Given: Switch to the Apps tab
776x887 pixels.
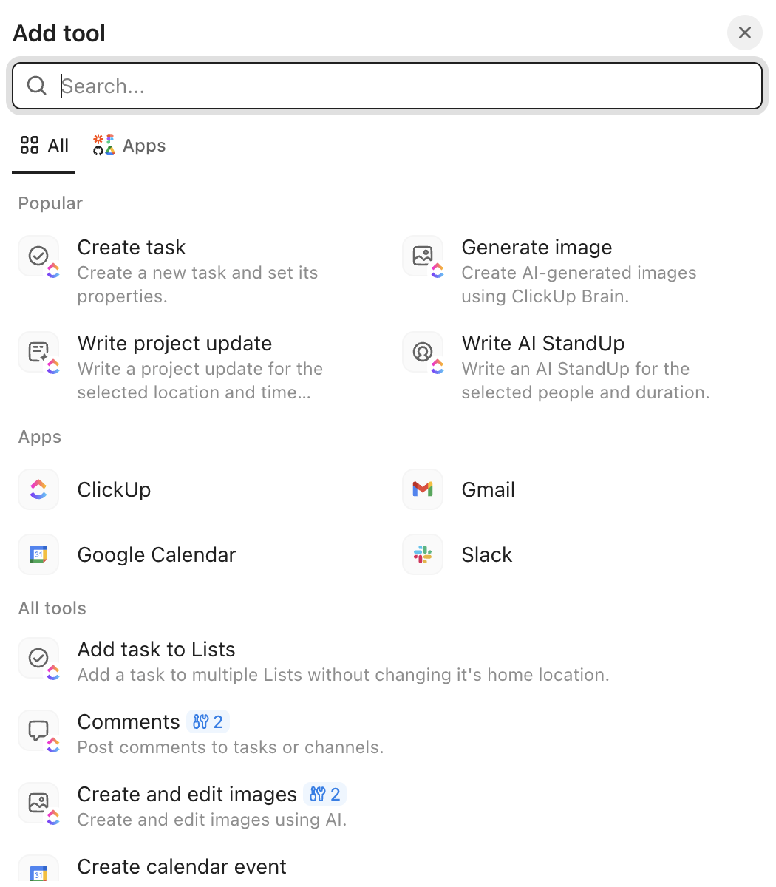Looking at the screenshot, I should (129, 145).
